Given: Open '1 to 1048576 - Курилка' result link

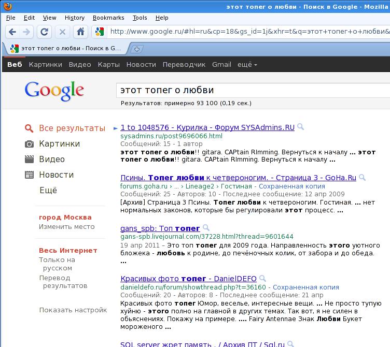Looking at the screenshot, I should coord(207,127).
